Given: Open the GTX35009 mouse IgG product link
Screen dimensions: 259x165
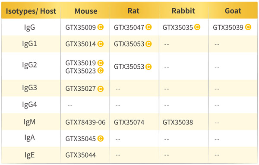Looking at the screenshot, I should tap(81, 28).
